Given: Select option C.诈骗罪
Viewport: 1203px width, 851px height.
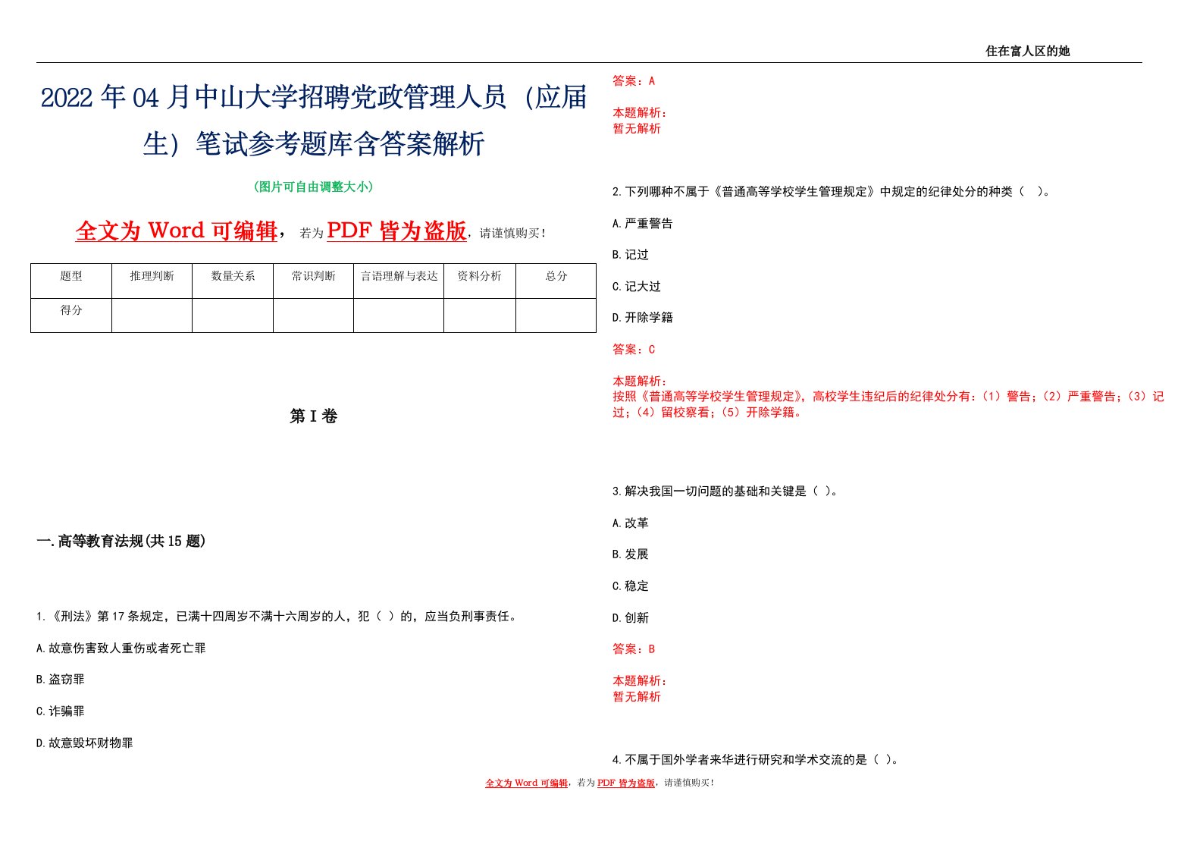Looking at the screenshot, I should click(x=60, y=711).
